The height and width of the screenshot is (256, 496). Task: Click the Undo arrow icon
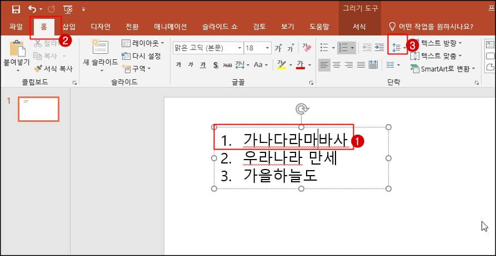(x=32, y=9)
